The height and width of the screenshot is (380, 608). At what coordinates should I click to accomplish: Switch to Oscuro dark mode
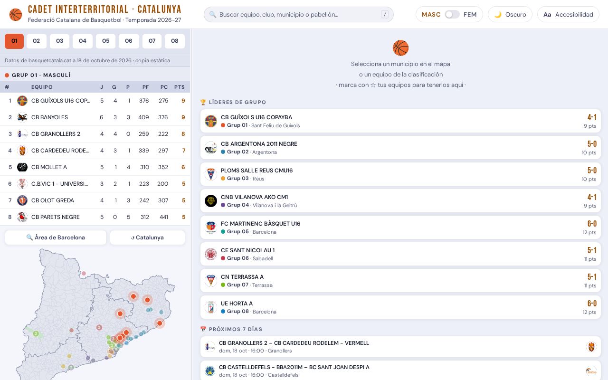pos(510,15)
